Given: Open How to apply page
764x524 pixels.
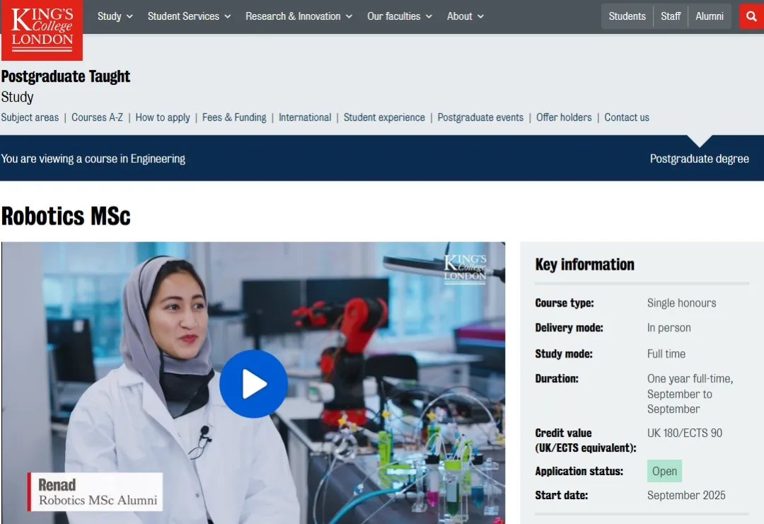Looking at the screenshot, I should 163,118.
